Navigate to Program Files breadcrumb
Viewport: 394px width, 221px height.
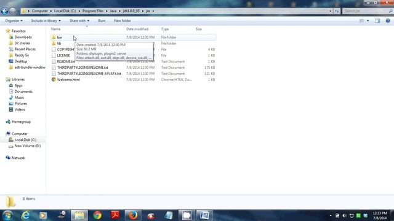click(x=93, y=11)
